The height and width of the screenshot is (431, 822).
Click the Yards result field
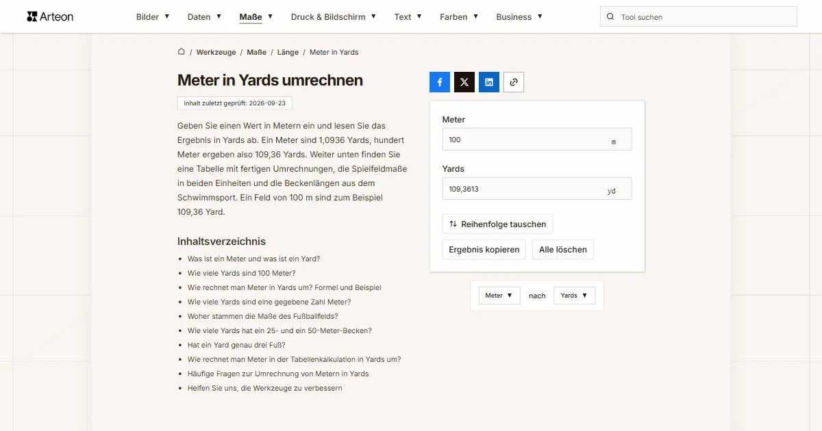pyautogui.click(x=537, y=189)
